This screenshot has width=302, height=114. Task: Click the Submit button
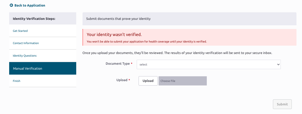point(282,104)
